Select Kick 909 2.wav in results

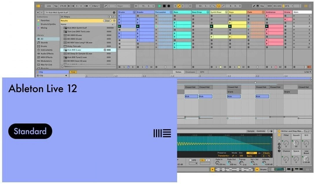click(88, 50)
